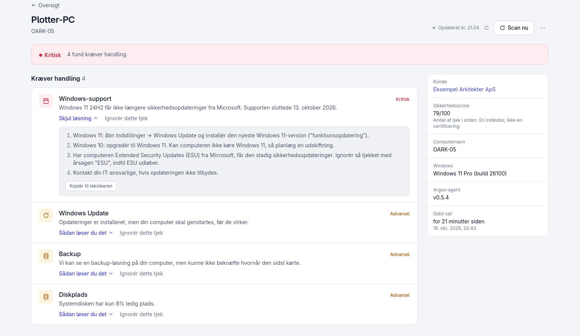The height and width of the screenshot is (336, 580).
Task: Click the Advarsel badge on the Backup row
Action: (x=400, y=255)
